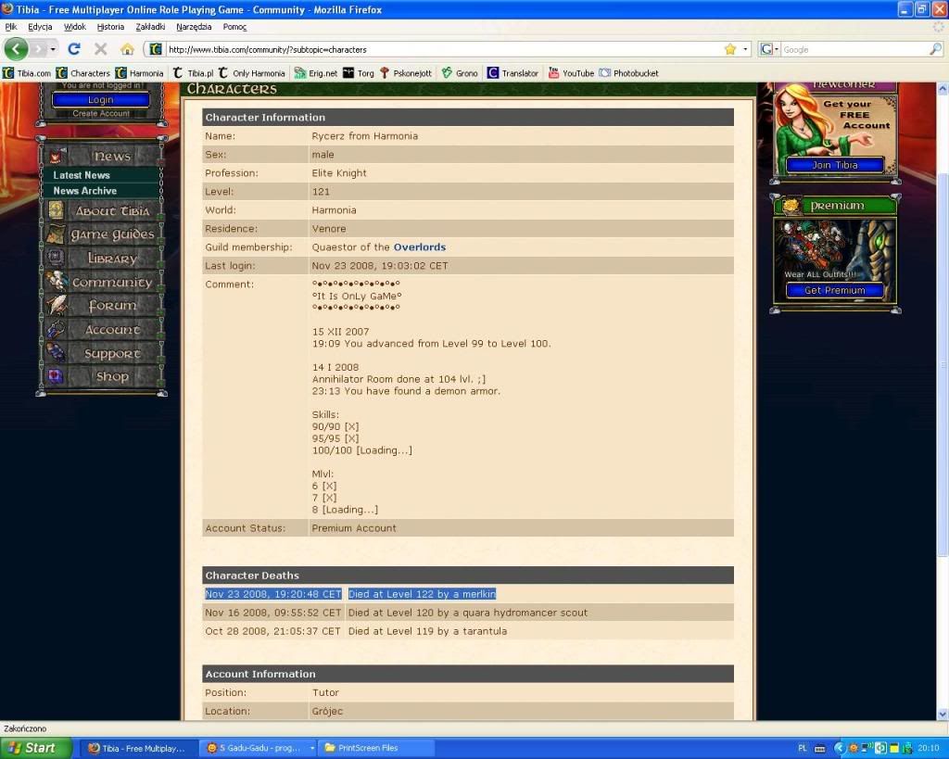Open the Grono bookmark
Screen dimensions: 949x759
(460, 73)
